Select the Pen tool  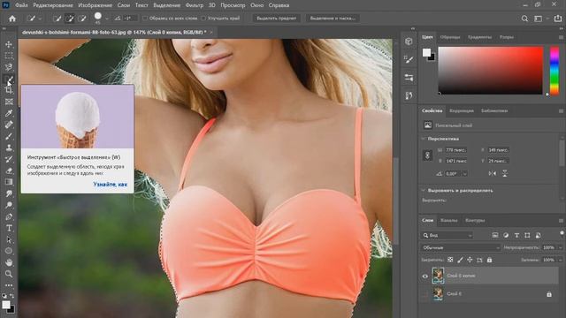tap(9, 216)
